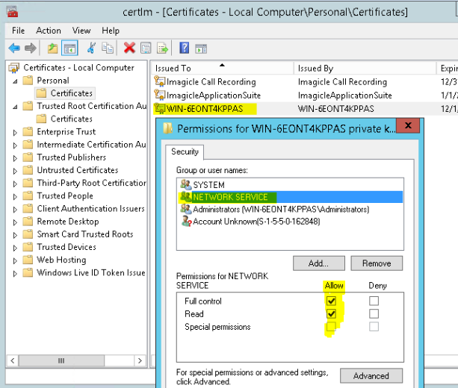Check Deny checkbox for Full control

click(x=374, y=301)
